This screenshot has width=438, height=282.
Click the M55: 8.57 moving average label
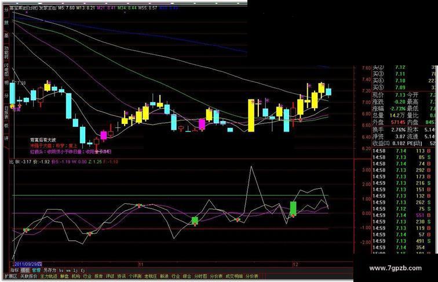tap(148, 8)
